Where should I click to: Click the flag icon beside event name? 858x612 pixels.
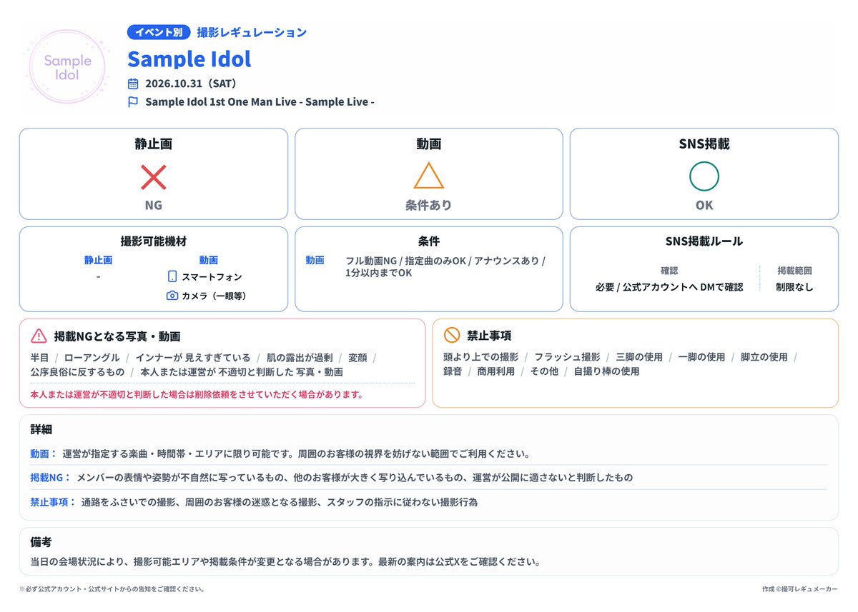(x=133, y=102)
